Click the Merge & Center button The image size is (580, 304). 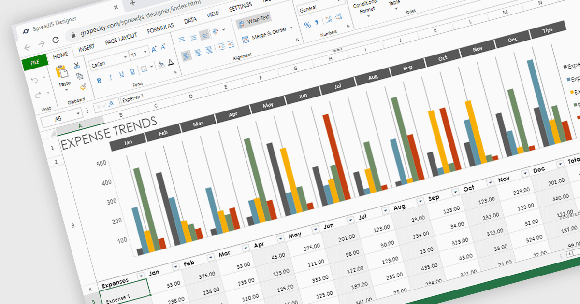[264, 35]
